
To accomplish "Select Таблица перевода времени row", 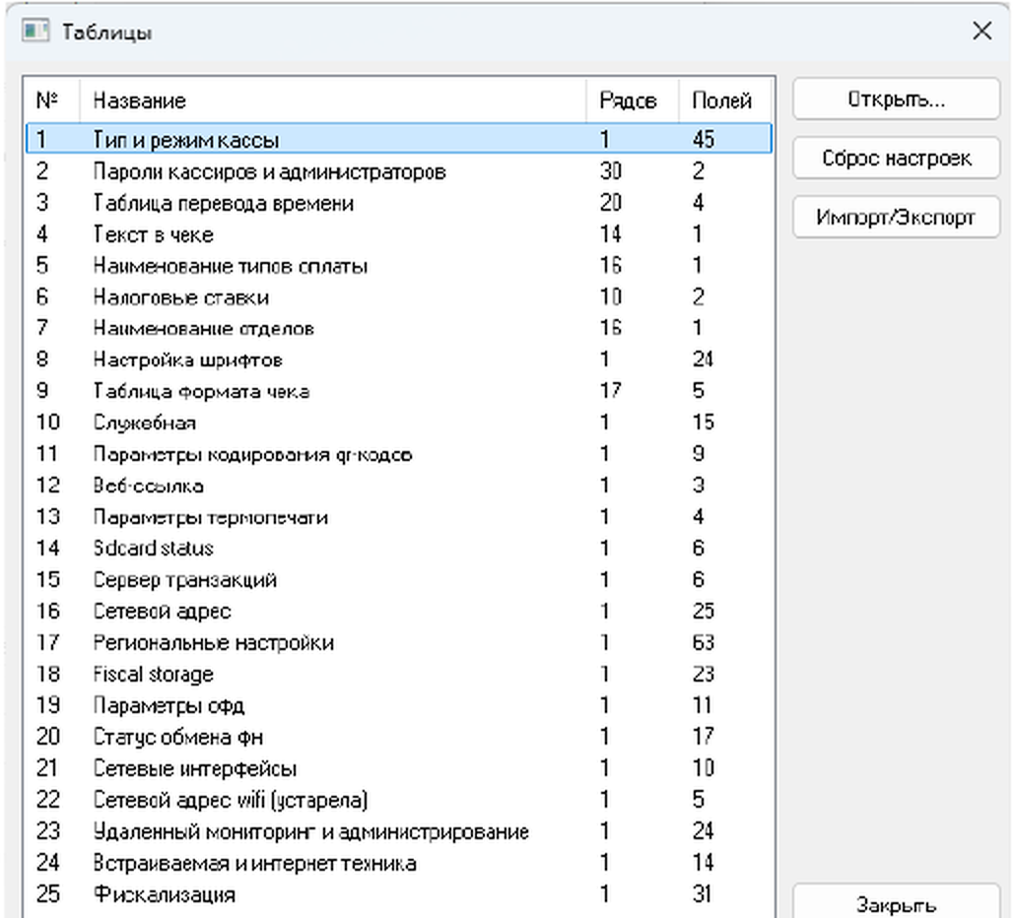I will pos(399,203).
